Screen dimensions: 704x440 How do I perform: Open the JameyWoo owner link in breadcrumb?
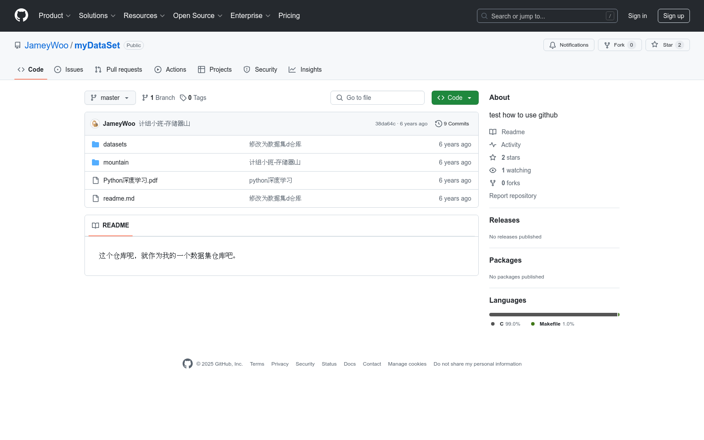47,45
